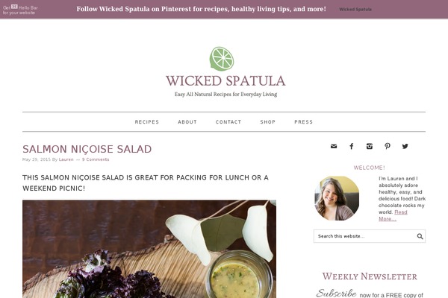Follow the Read More link
The height and width of the screenshot is (298, 448).
click(393, 215)
